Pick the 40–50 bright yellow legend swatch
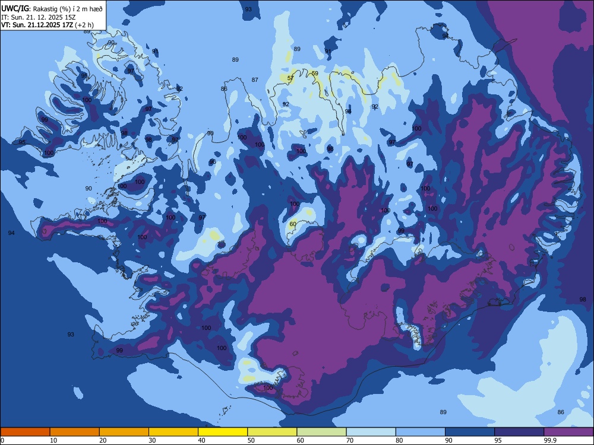The width and height of the screenshot is (594, 445). pyautogui.click(x=223, y=432)
